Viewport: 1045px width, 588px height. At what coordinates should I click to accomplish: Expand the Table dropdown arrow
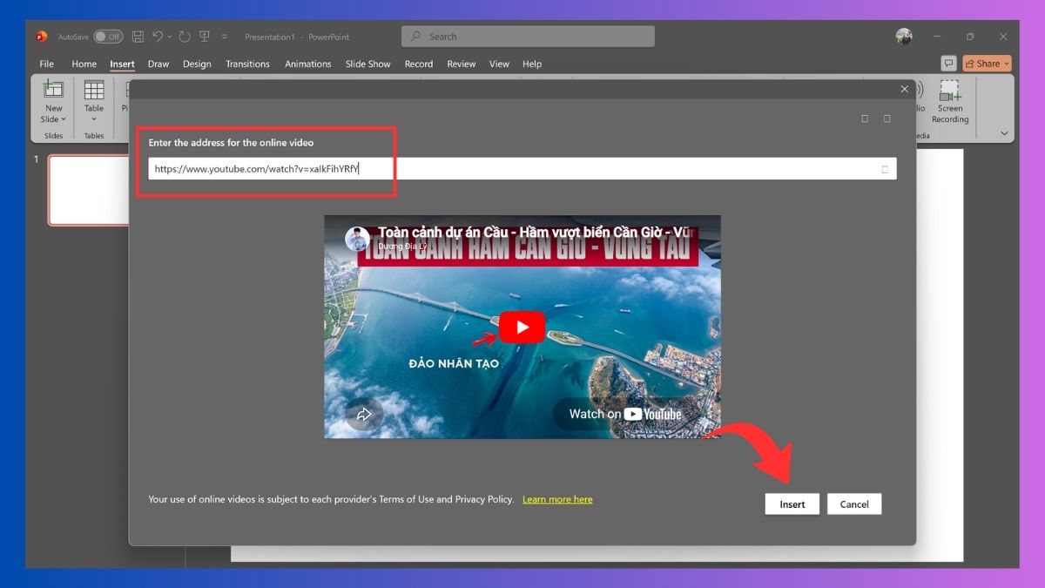(x=94, y=119)
